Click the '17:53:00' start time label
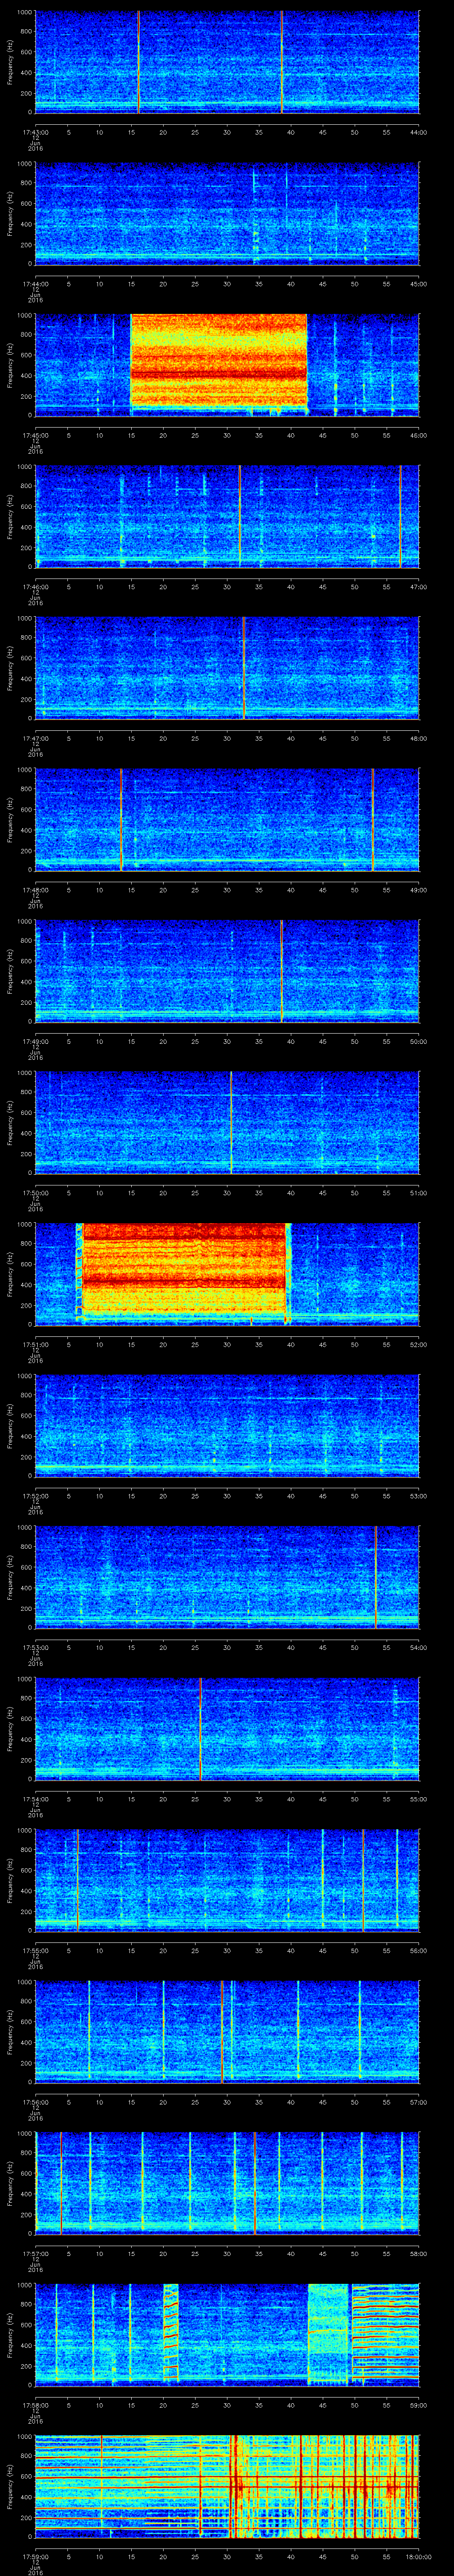The width and height of the screenshot is (454, 2576). tap(36, 1647)
